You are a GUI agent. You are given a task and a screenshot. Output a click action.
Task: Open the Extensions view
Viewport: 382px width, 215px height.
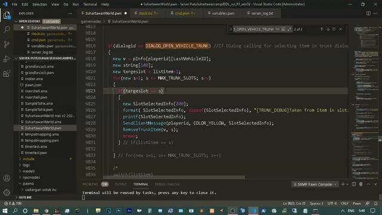[7, 73]
